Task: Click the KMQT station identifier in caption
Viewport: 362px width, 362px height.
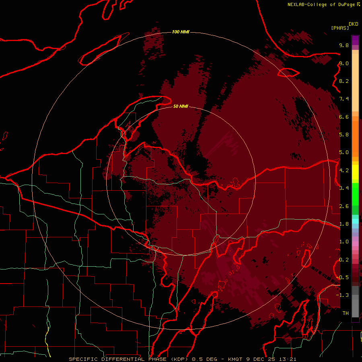Action: (235, 359)
